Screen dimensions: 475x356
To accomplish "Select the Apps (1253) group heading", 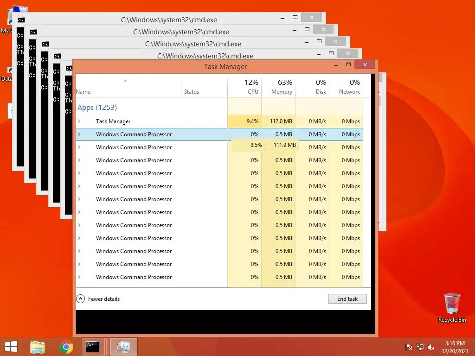I will tap(97, 108).
